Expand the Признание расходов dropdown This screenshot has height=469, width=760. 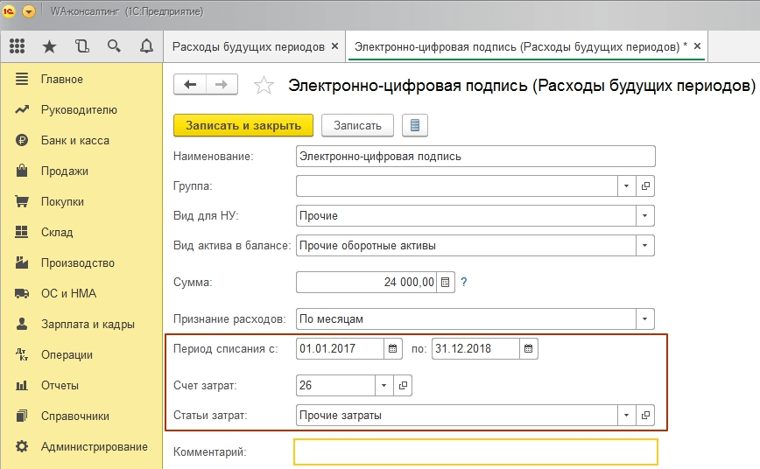[x=646, y=318]
